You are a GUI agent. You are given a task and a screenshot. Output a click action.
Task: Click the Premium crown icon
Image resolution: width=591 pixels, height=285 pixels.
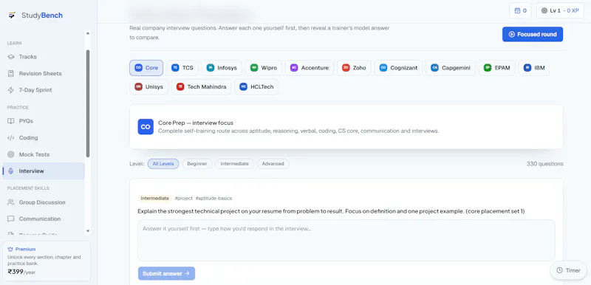point(10,250)
